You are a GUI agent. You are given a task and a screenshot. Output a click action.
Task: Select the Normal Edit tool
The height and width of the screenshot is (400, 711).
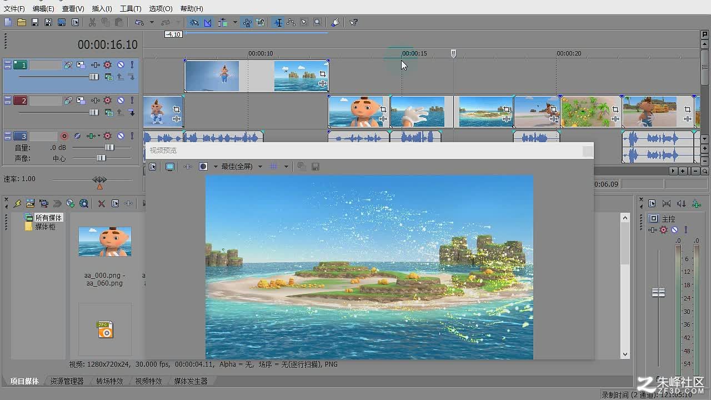click(x=278, y=22)
